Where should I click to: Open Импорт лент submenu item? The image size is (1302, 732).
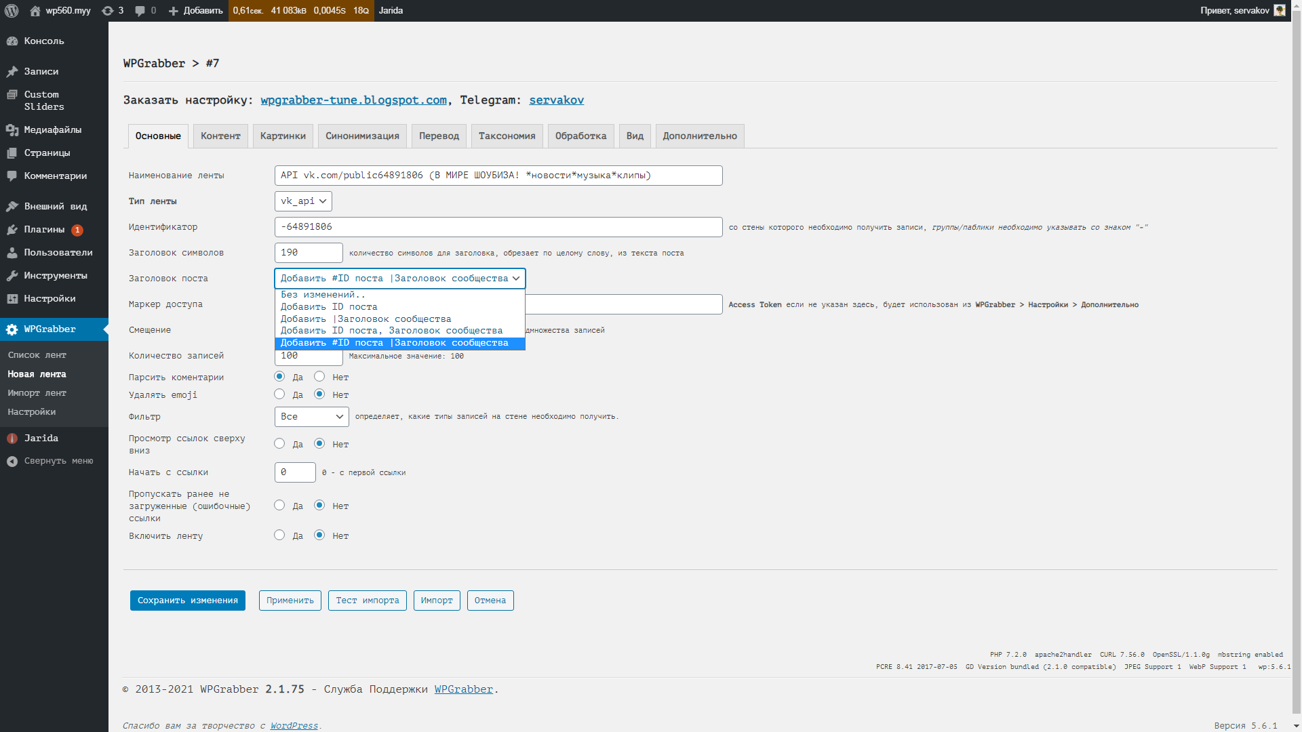tap(37, 393)
